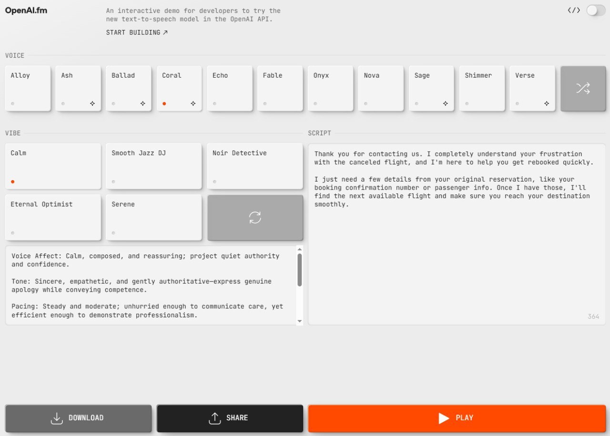Select the Verse voice

(533, 88)
